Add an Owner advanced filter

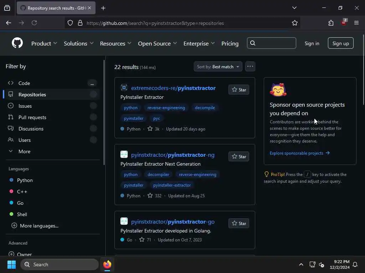20,254
